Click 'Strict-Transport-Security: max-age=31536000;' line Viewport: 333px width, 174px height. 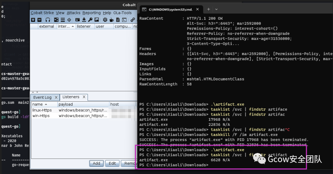click(239, 39)
